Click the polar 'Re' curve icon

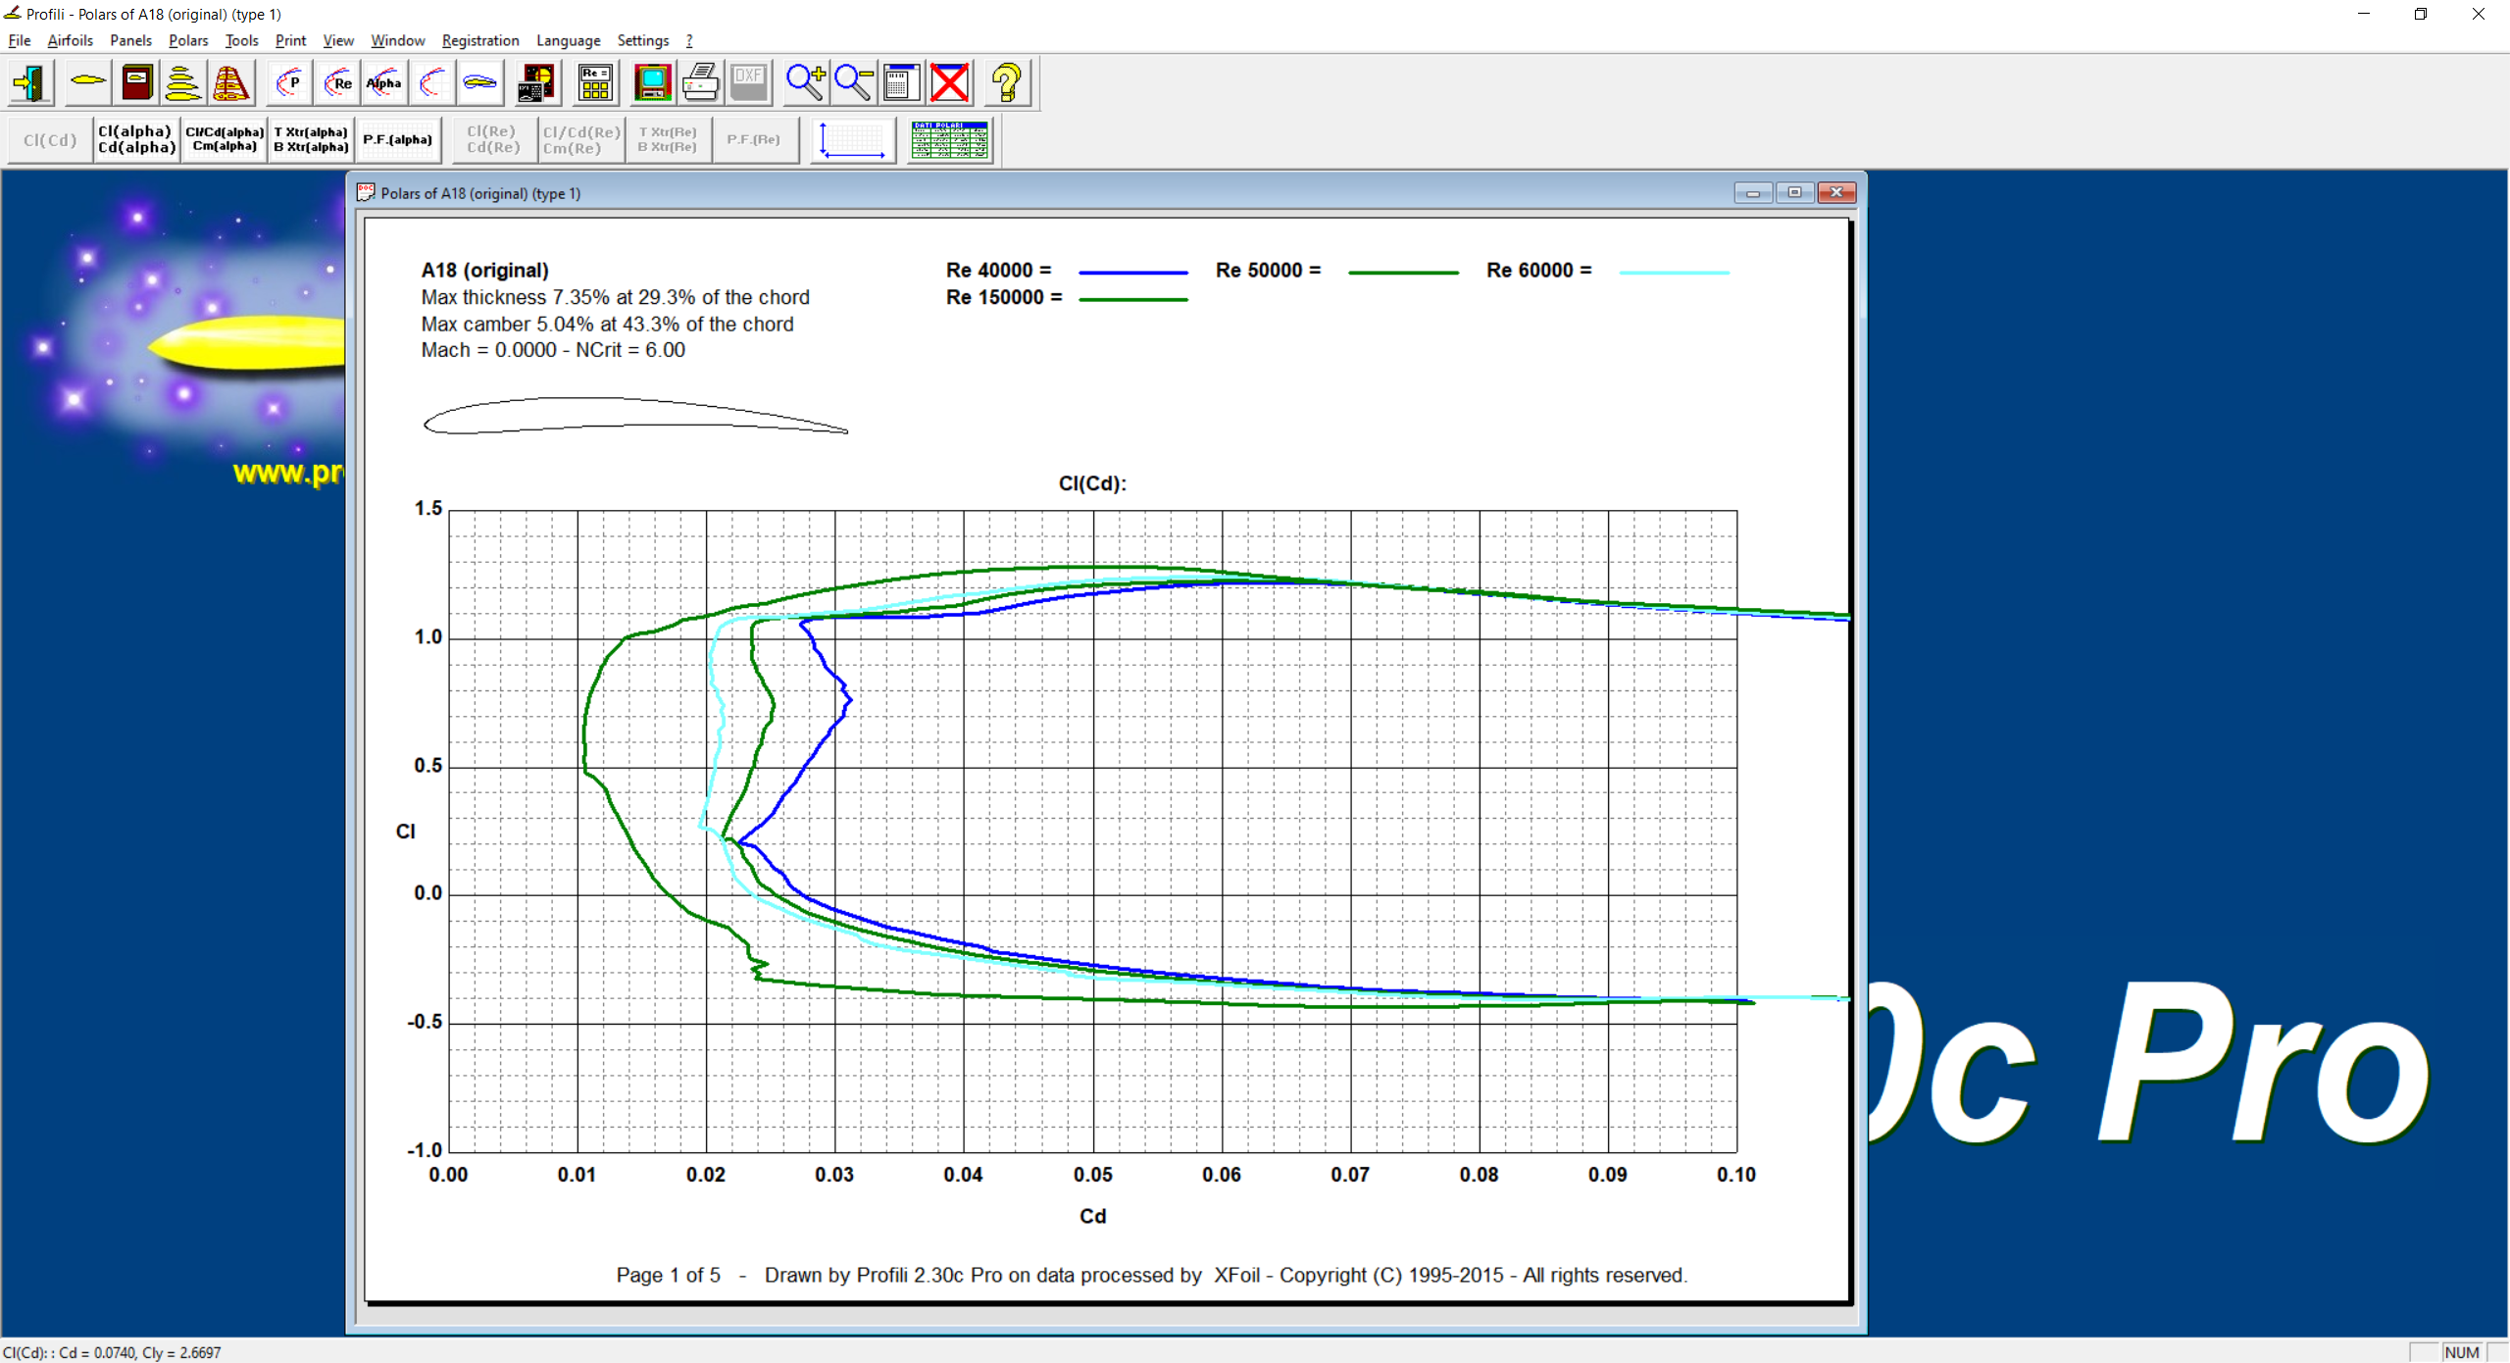337,83
